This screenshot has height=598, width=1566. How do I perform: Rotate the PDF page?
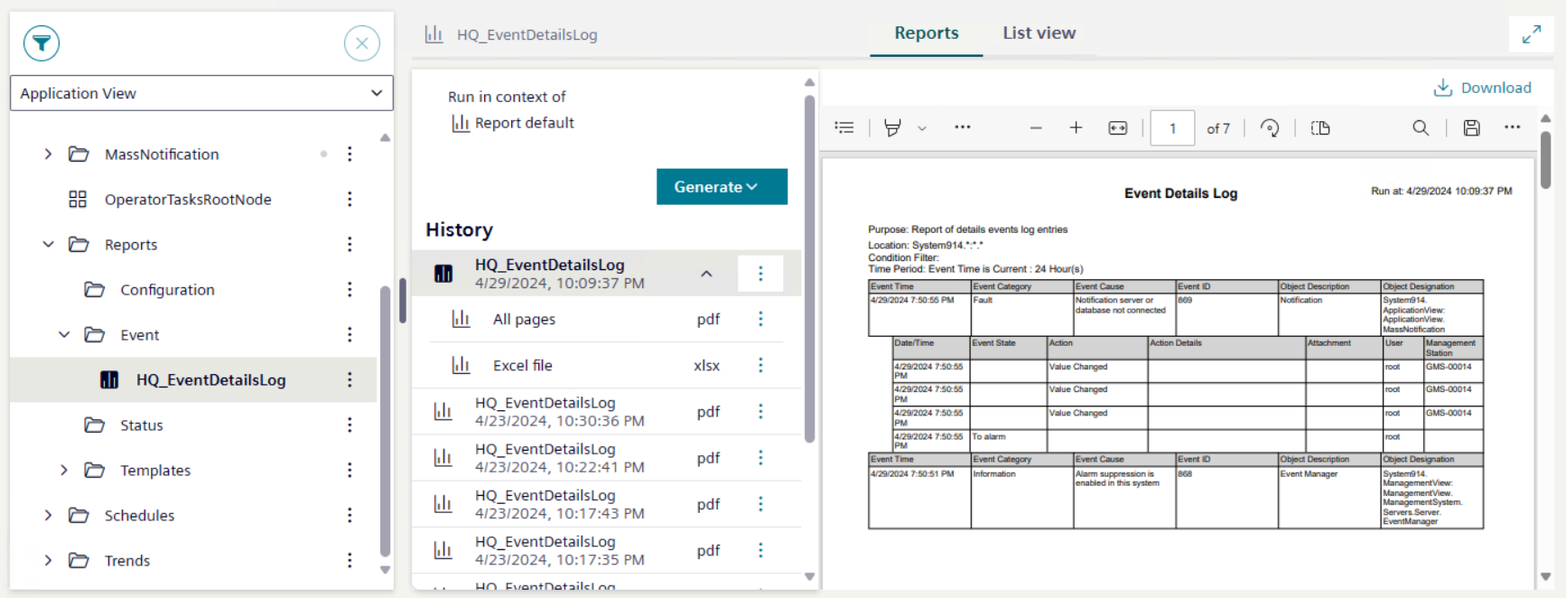(1270, 128)
